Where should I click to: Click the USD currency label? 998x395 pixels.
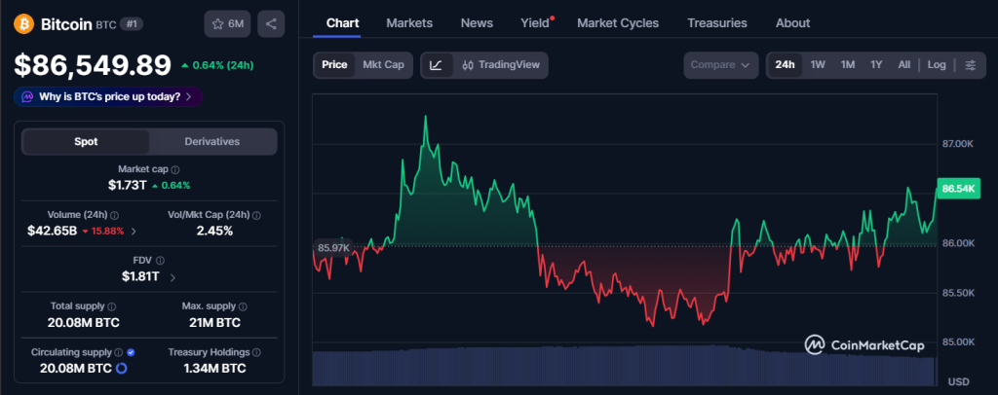(958, 381)
